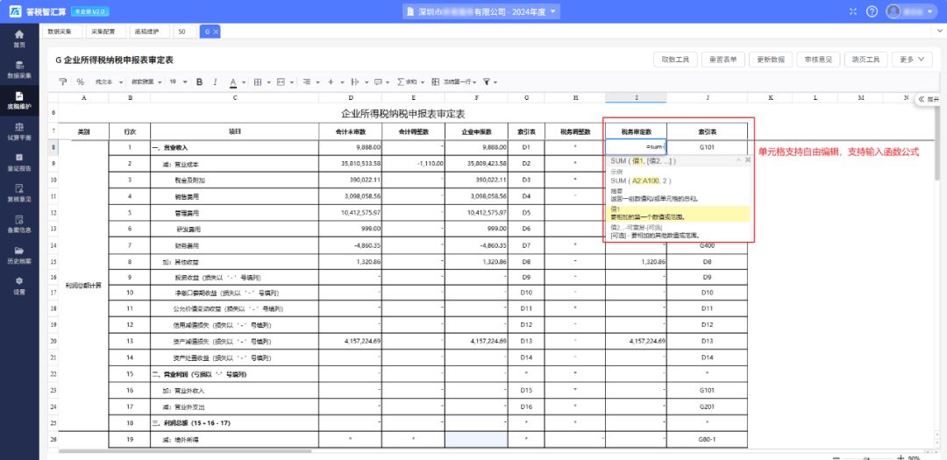Open 试算平衡 in the sidebar

(x=19, y=131)
